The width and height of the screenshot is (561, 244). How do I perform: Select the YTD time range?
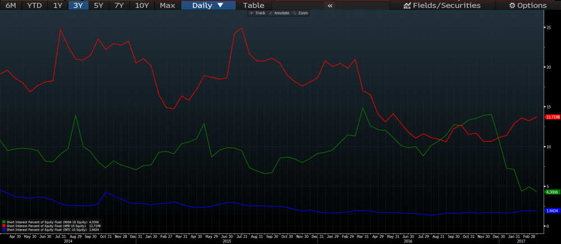(x=34, y=6)
